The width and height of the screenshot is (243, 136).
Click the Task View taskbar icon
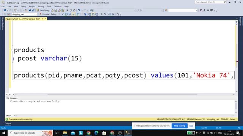pyautogui.click(x=57, y=133)
